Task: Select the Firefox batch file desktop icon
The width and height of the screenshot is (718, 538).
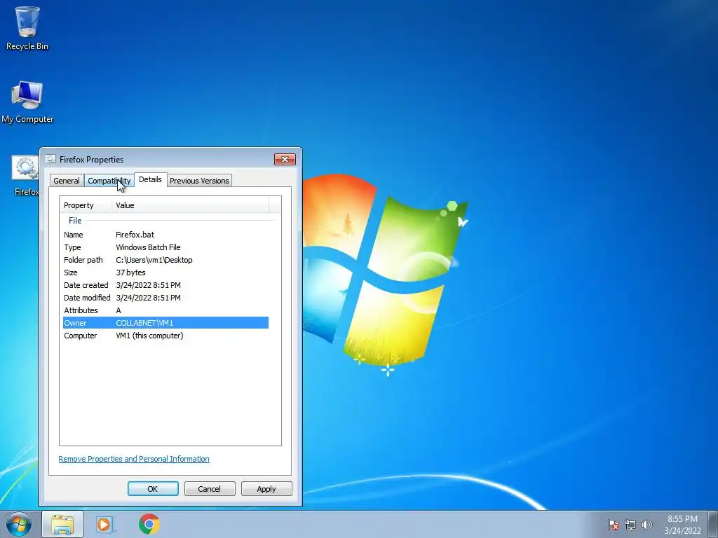Action: point(26,176)
